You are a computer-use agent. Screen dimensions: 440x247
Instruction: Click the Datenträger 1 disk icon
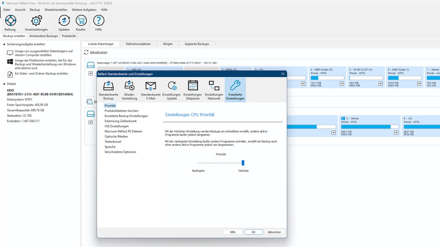pyautogui.click(x=91, y=65)
